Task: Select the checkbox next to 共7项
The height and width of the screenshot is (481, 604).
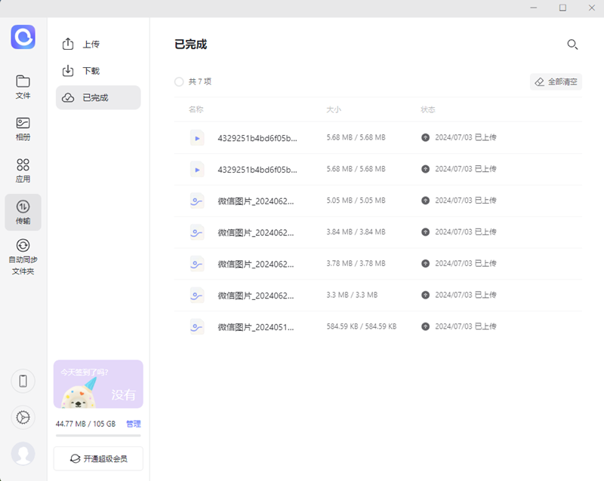Action: click(x=179, y=81)
